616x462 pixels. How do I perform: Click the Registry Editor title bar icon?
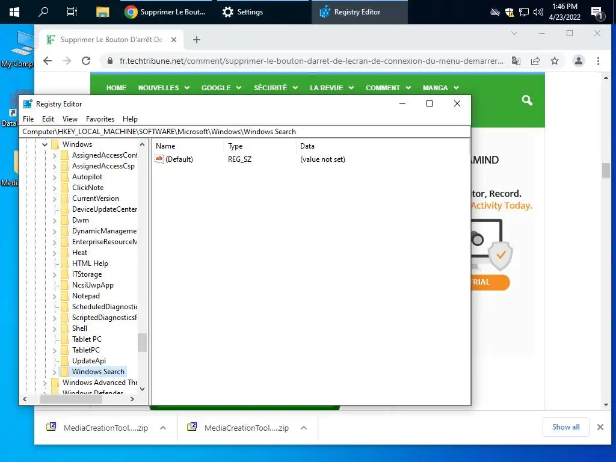[x=28, y=103]
